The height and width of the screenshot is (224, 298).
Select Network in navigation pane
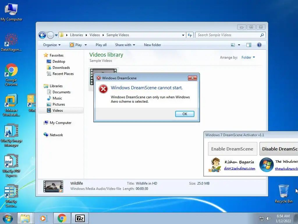coord(56,135)
